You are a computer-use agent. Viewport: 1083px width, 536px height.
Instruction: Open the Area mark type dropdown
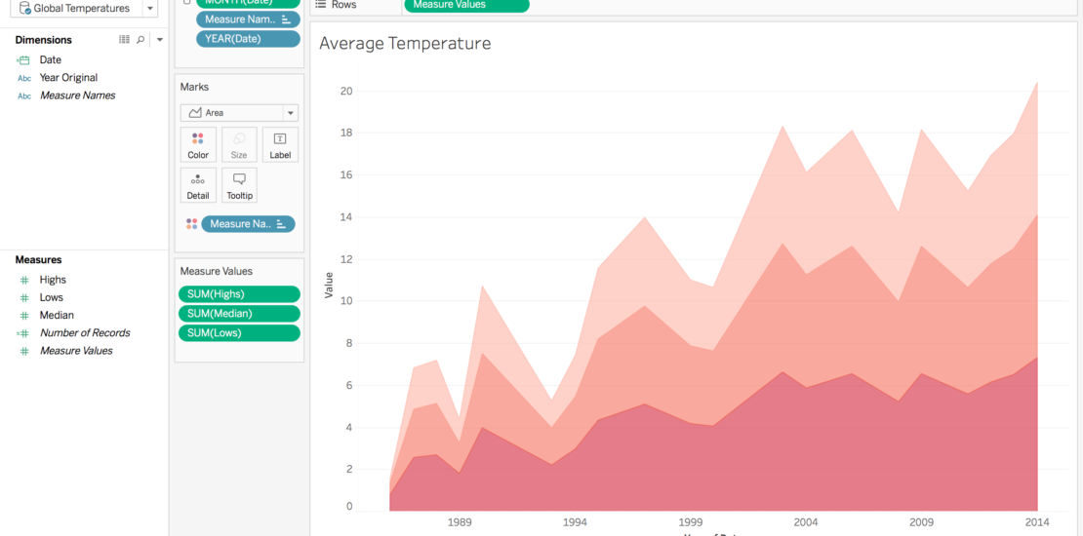[239, 112]
